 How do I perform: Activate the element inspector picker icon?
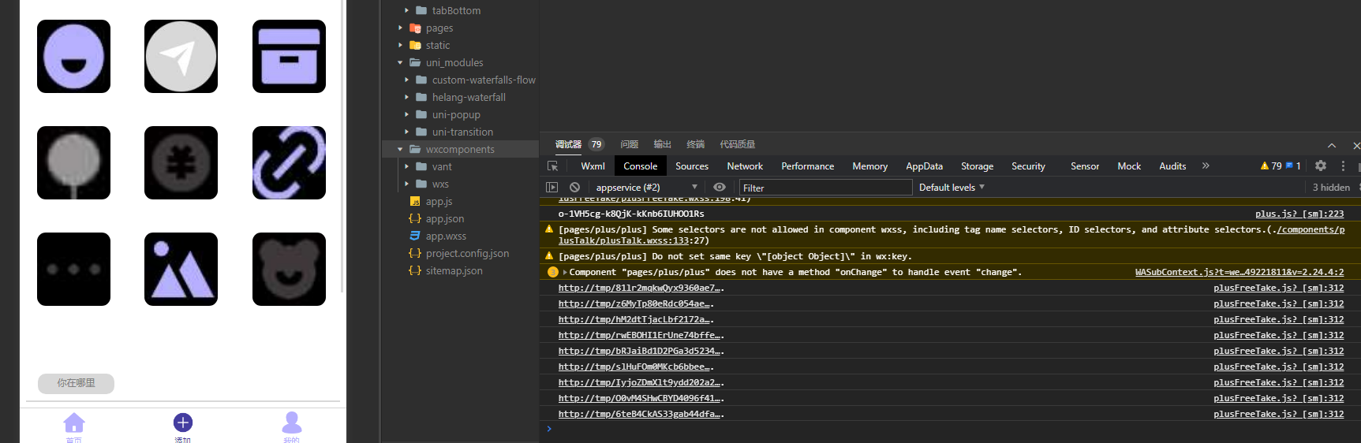tap(552, 166)
